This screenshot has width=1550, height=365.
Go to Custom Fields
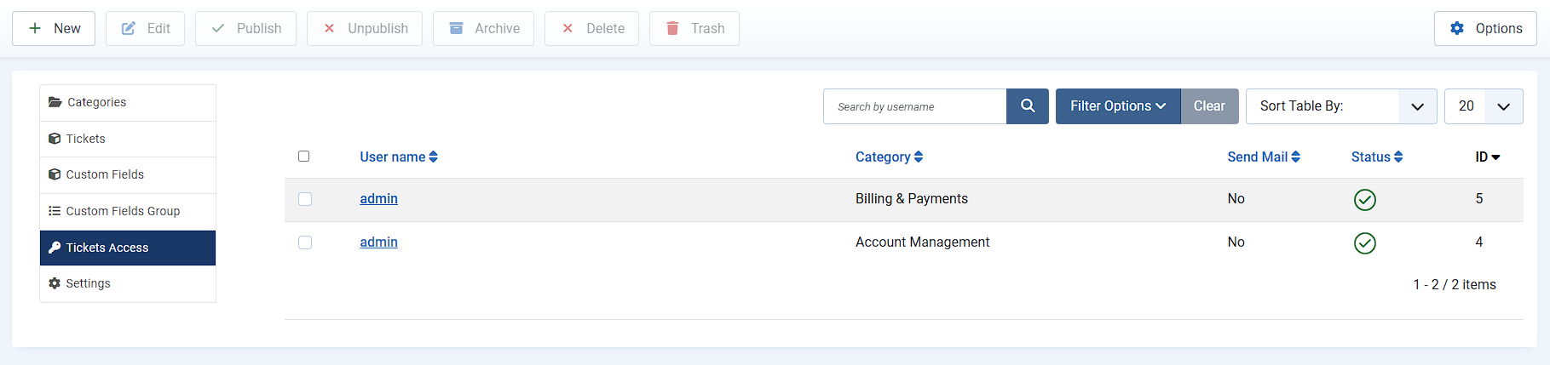(x=128, y=174)
